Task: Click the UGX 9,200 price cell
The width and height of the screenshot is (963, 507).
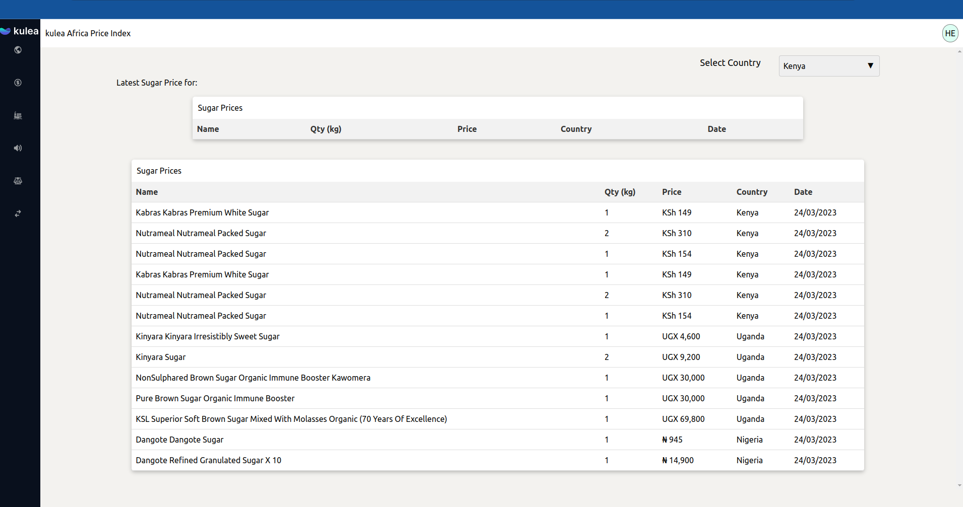Action: point(681,357)
